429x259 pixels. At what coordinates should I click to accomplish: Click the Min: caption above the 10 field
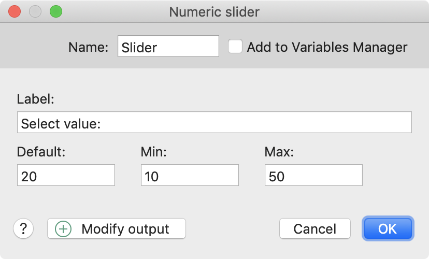154,152
